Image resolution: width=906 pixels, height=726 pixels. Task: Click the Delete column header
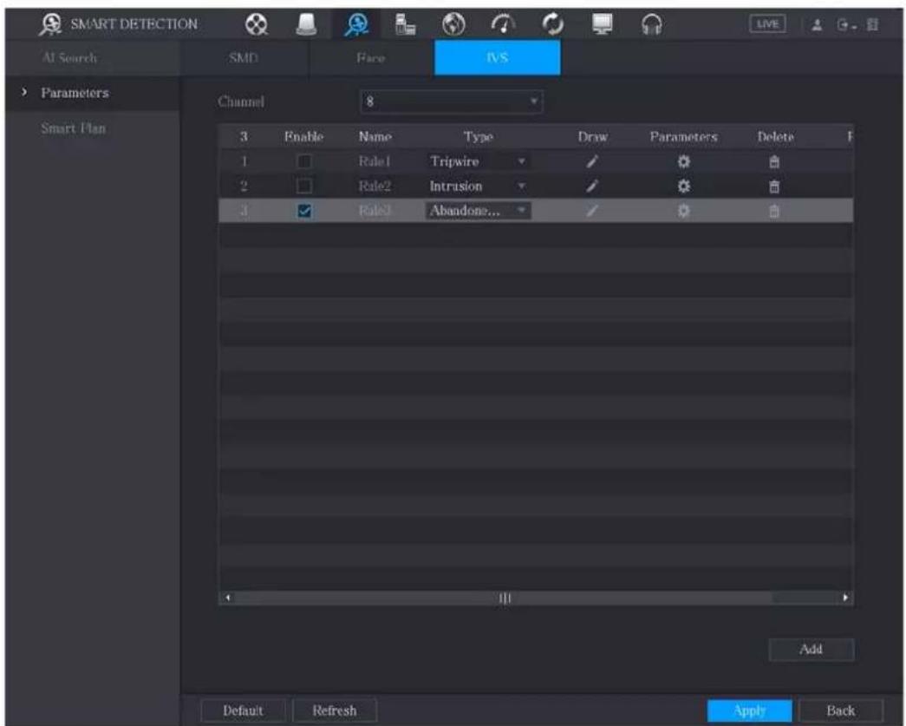click(x=775, y=137)
